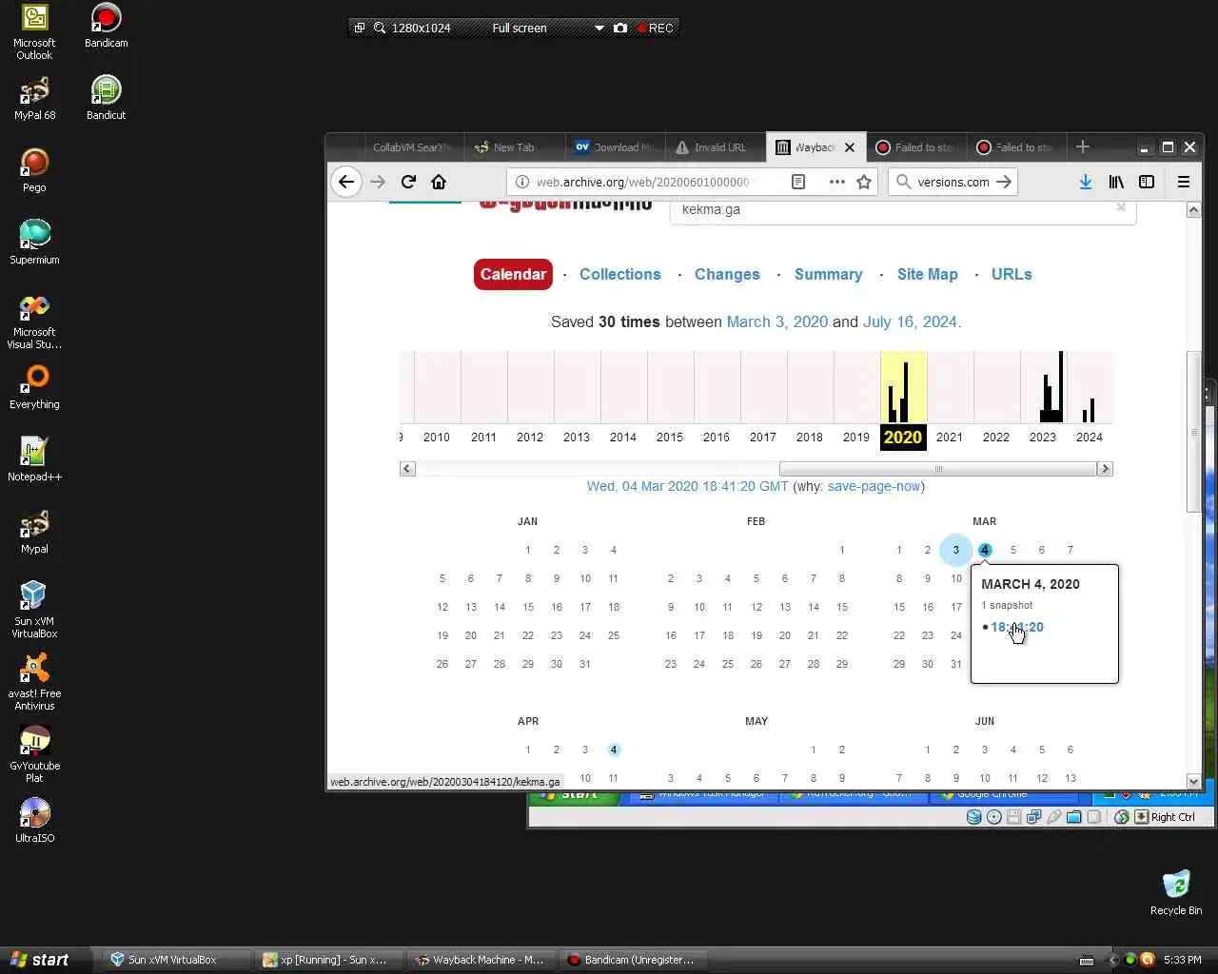Viewport: 1218px width, 974px height.
Task: Close the Wayback Machine tab
Action: tap(850, 147)
